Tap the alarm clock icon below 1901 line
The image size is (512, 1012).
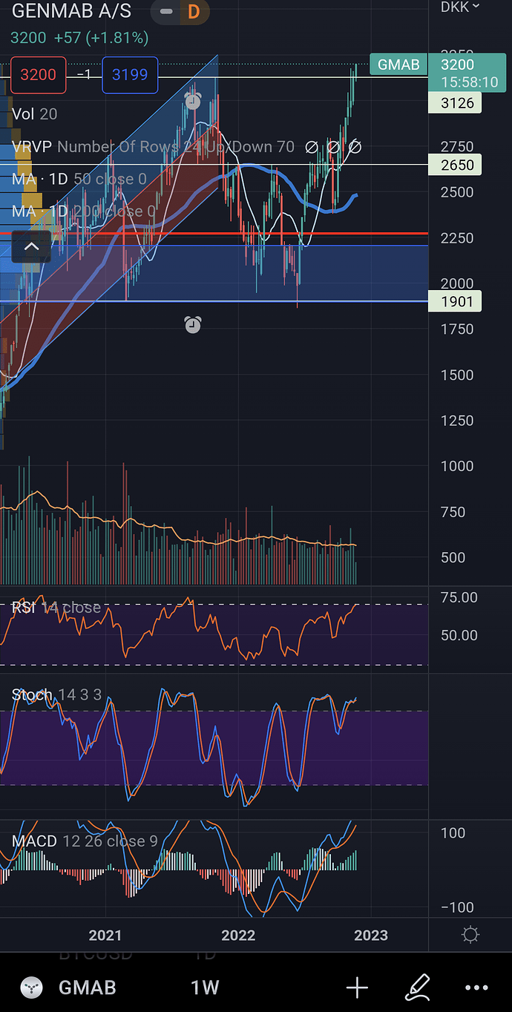(x=192, y=324)
